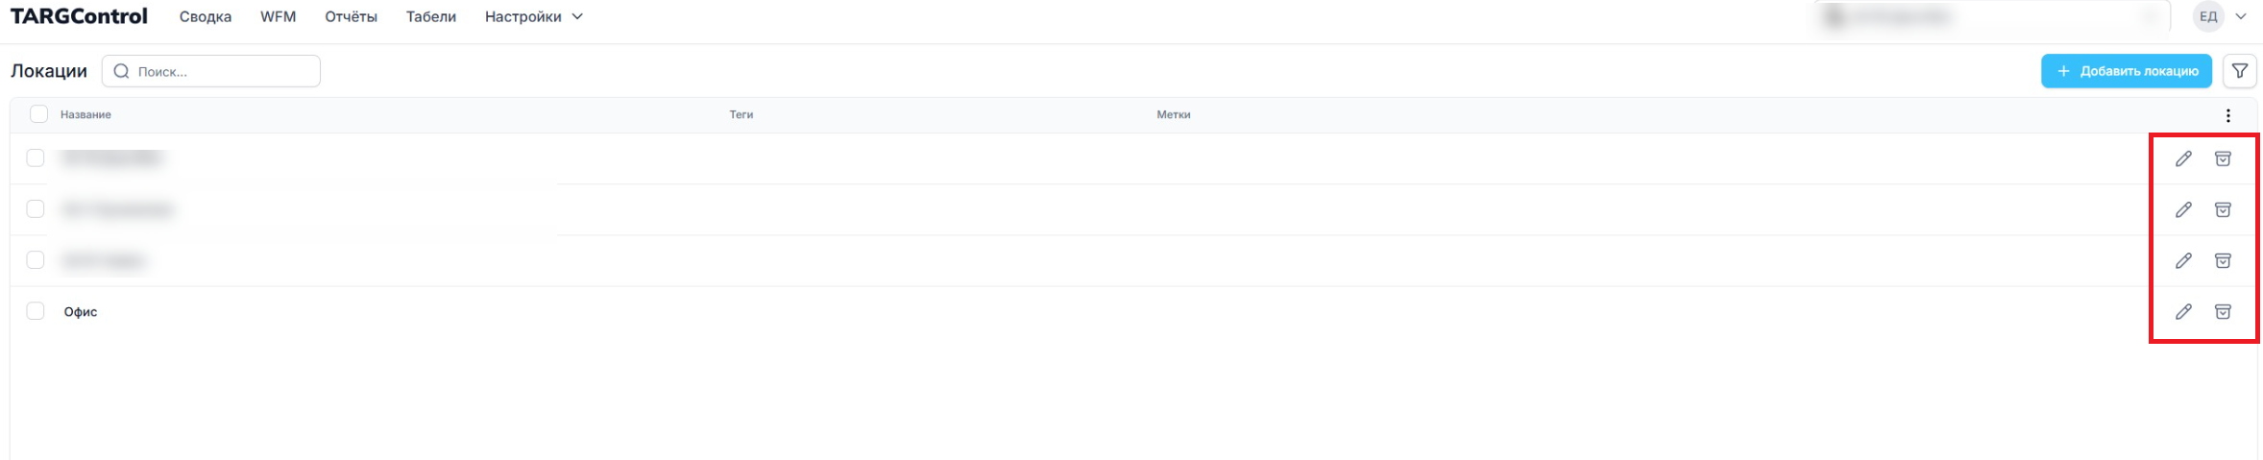The width and height of the screenshot is (2263, 460).
Task: Expand the Настройки dropdown menu
Action: pyautogui.click(x=533, y=16)
